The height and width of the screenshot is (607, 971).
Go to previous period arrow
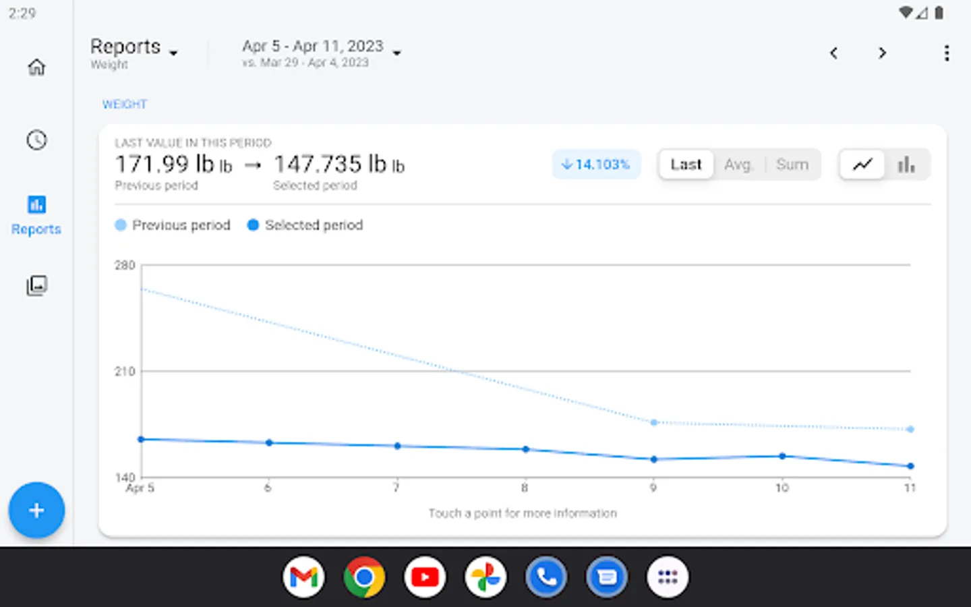tap(834, 53)
